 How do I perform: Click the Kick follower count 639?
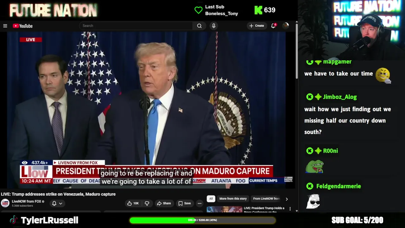pos(270,10)
